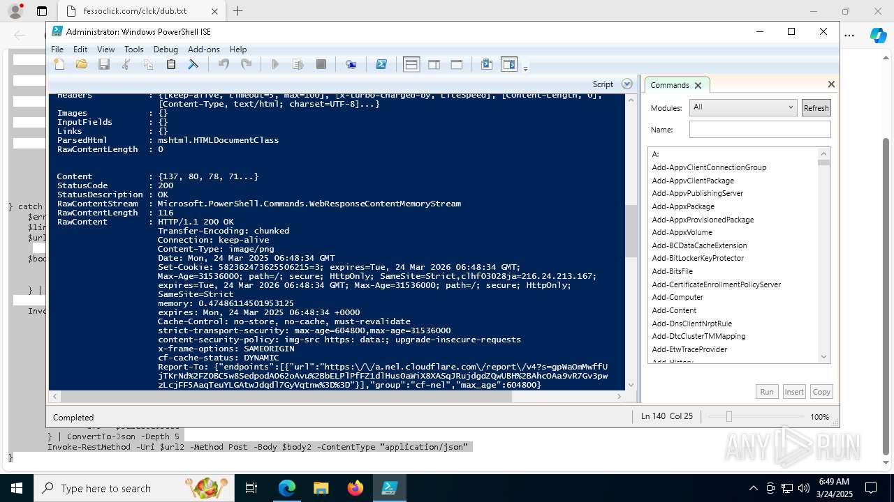894x502 pixels.
Task: Select Add-AppxProvisionedPackage command
Action: pos(703,220)
